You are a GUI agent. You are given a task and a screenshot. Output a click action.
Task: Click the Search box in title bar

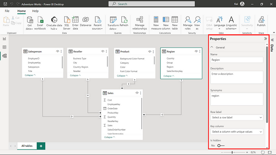click(x=151, y=4)
